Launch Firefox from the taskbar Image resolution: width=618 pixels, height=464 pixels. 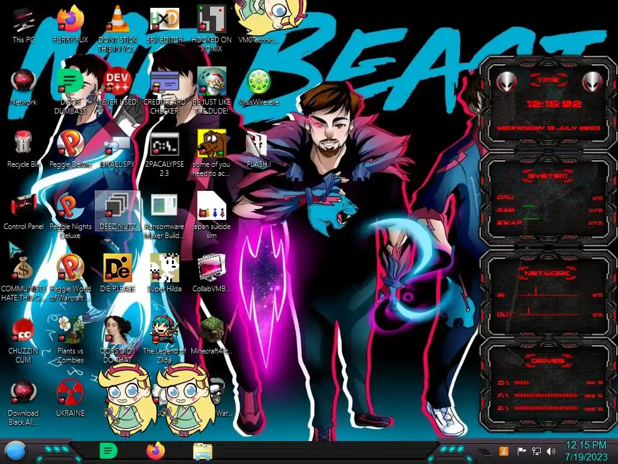tap(156, 451)
